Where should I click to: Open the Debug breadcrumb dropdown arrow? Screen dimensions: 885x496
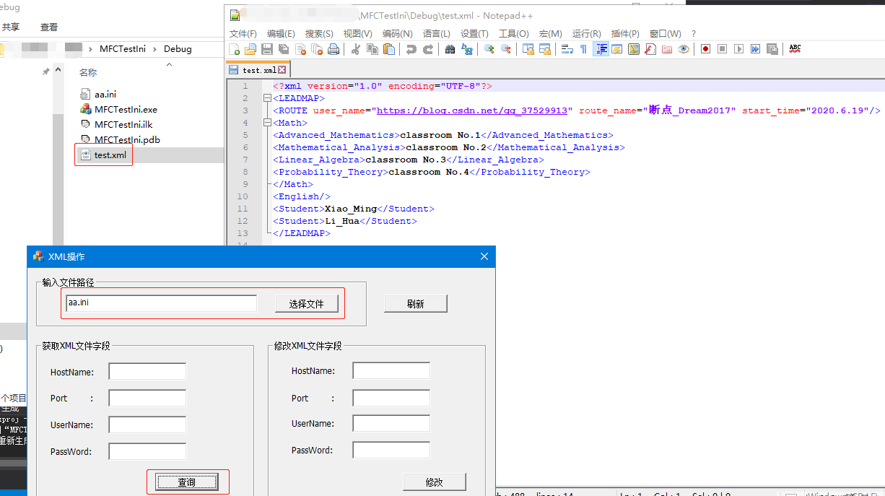[x=155, y=48]
